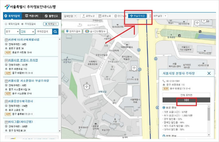
Task: Open the 전체 neighborhood dropdown
Action: pos(27,31)
